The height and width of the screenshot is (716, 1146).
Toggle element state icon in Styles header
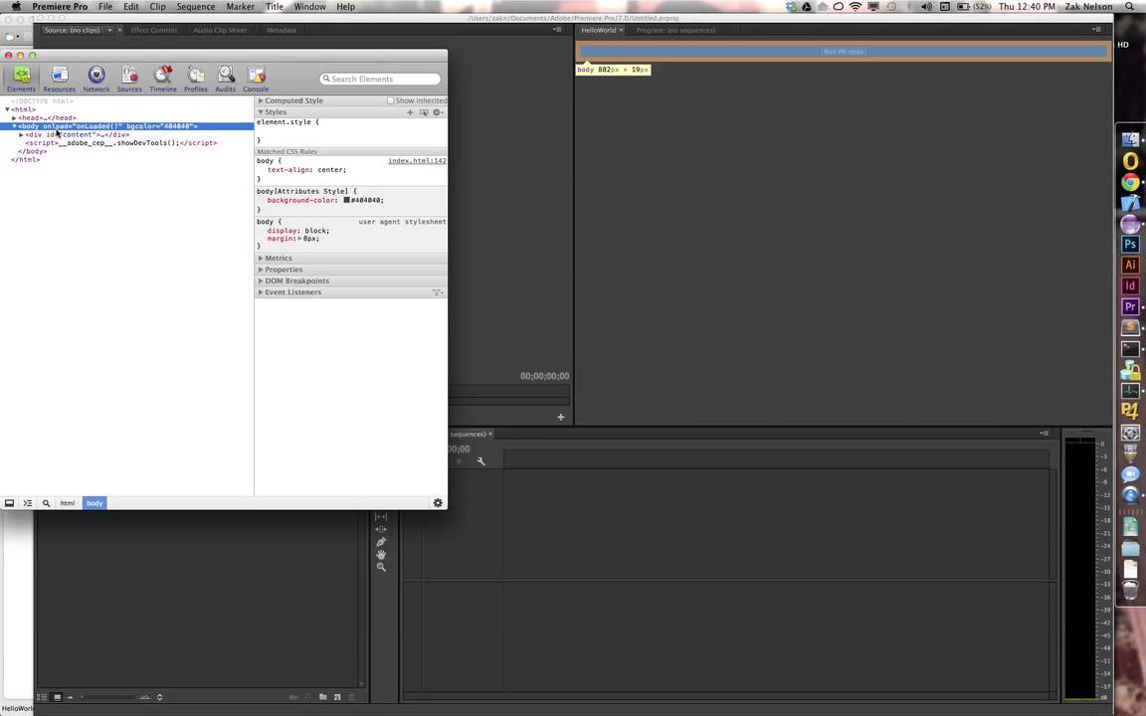[424, 112]
